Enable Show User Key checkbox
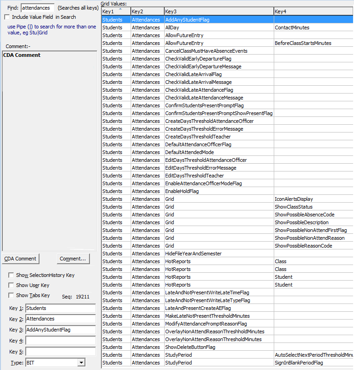The height and width of the screenshot is (370, 354). 11,285
